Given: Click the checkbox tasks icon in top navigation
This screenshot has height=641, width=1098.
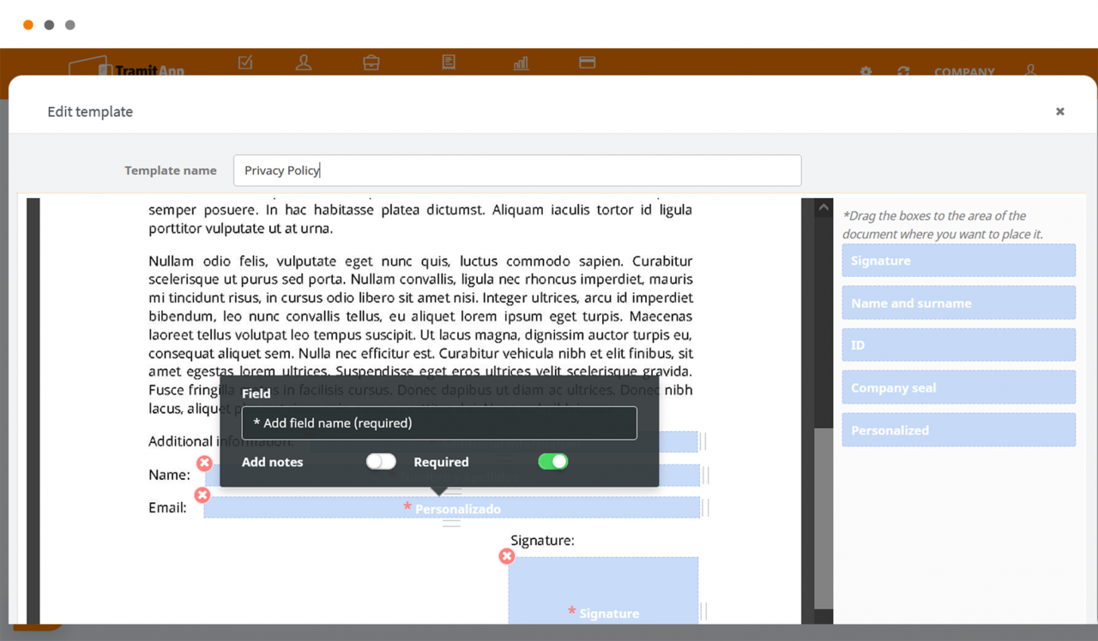Looking at the screenshot, I should [x=245, y=63].
